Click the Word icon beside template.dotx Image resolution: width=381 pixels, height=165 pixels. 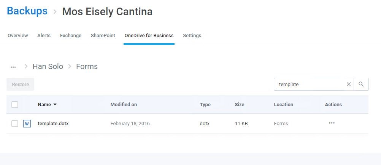pyautogui.click(x=27, y=124)
